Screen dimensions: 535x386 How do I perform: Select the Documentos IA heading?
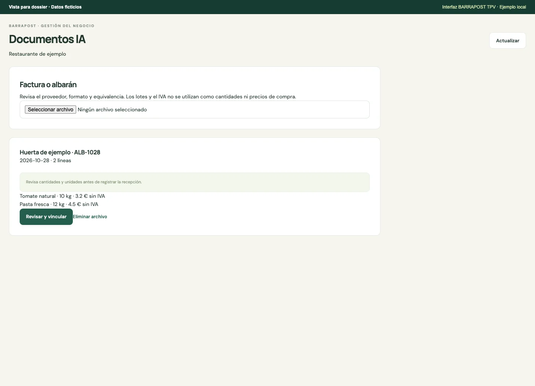click(x=47, y=39)
